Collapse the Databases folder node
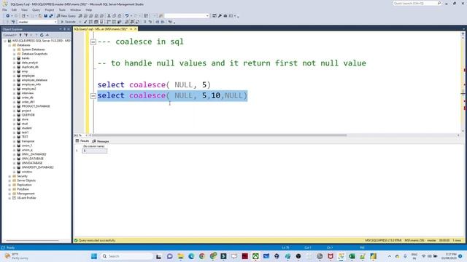Viewport: 467px width, 262px height. 9,45
